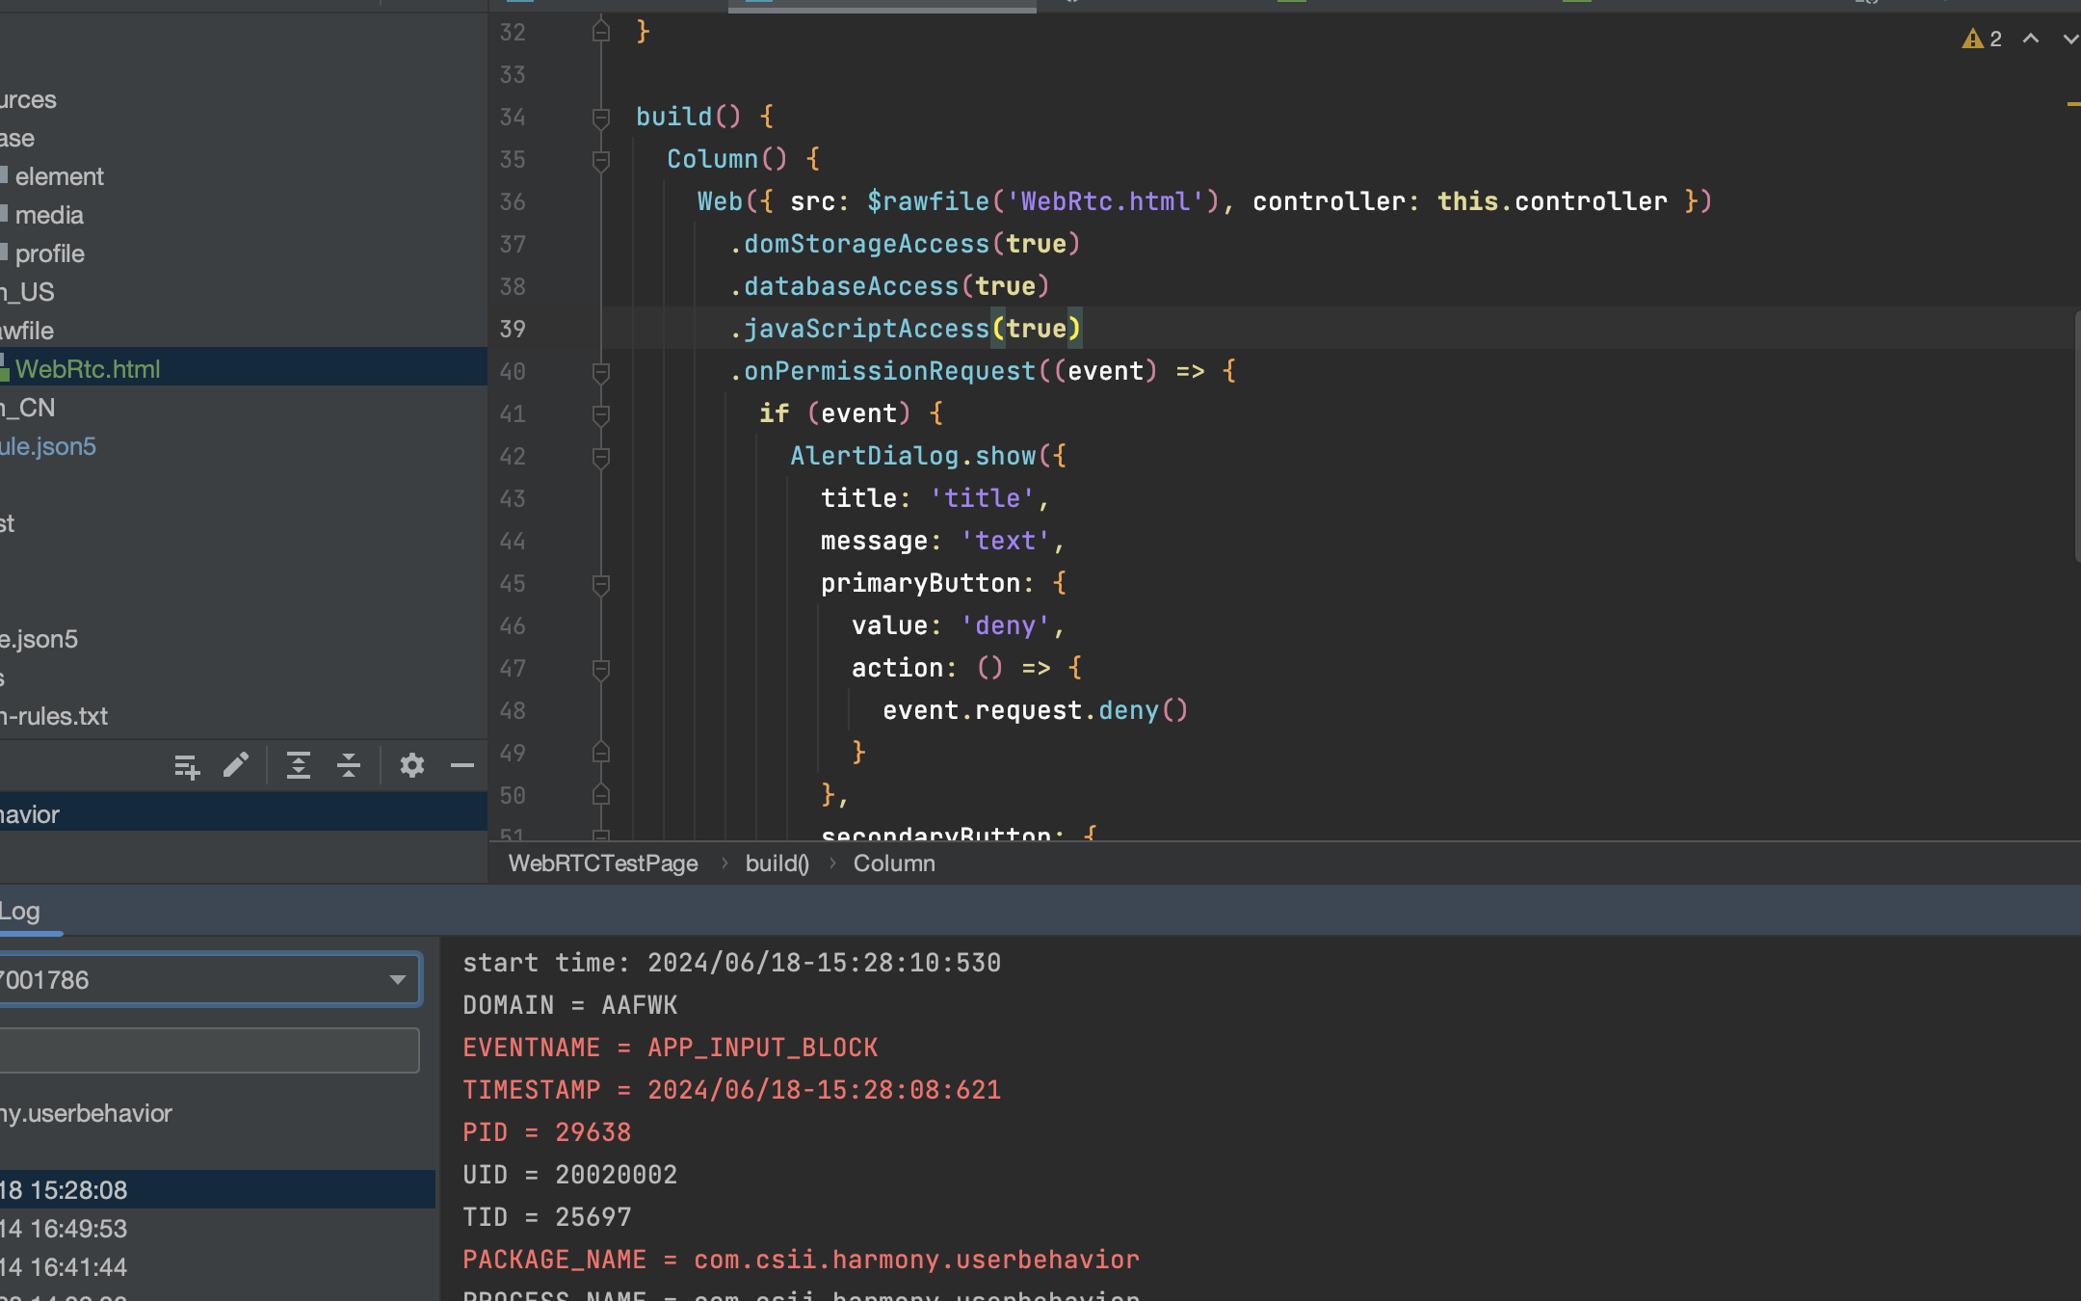This screenshot has height=1301, width=2081.
Task: Click the empty filter input field below dropdown
Action: pyautogui.click(x=209, y=1049)
